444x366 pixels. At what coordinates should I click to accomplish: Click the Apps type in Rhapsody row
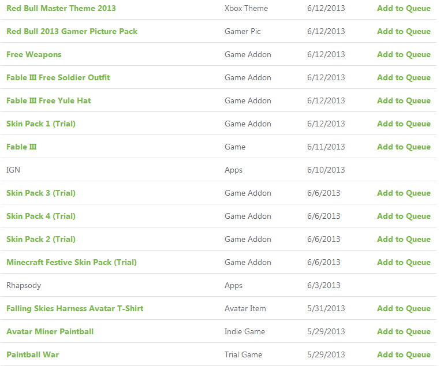pos(233,285)
